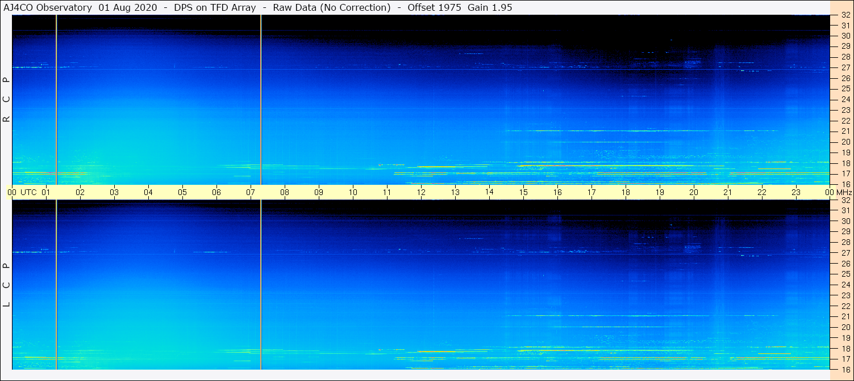Click the 20 hour time axis label
The height and width of the screenshot is (381, 854).
pyautogui.click(x=694, y=192)
